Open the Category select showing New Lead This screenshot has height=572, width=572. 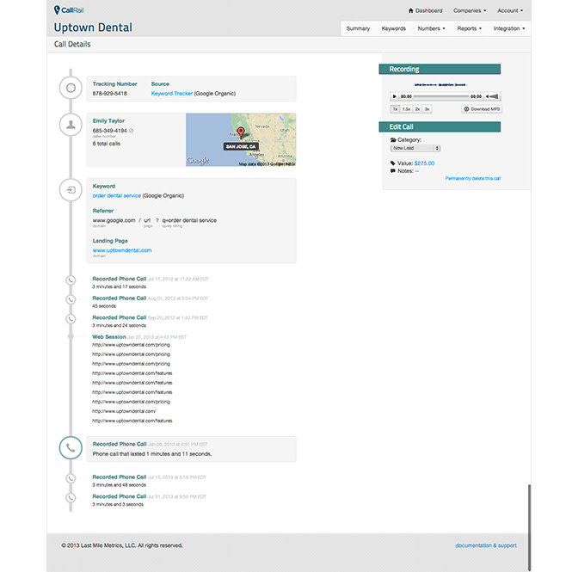[415, 148]
